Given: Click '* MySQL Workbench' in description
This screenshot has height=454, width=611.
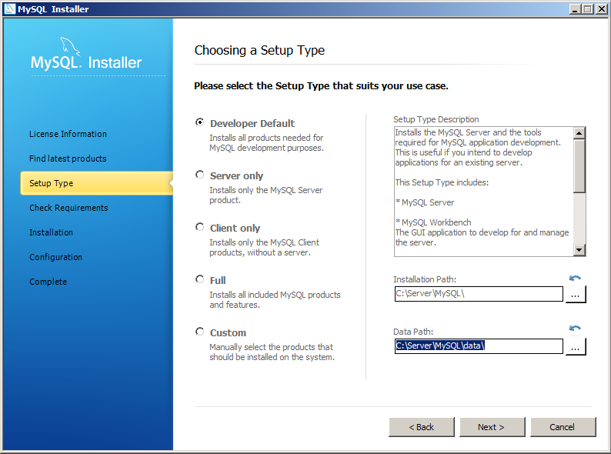Looking at the screenshot, I should (433, 222).
